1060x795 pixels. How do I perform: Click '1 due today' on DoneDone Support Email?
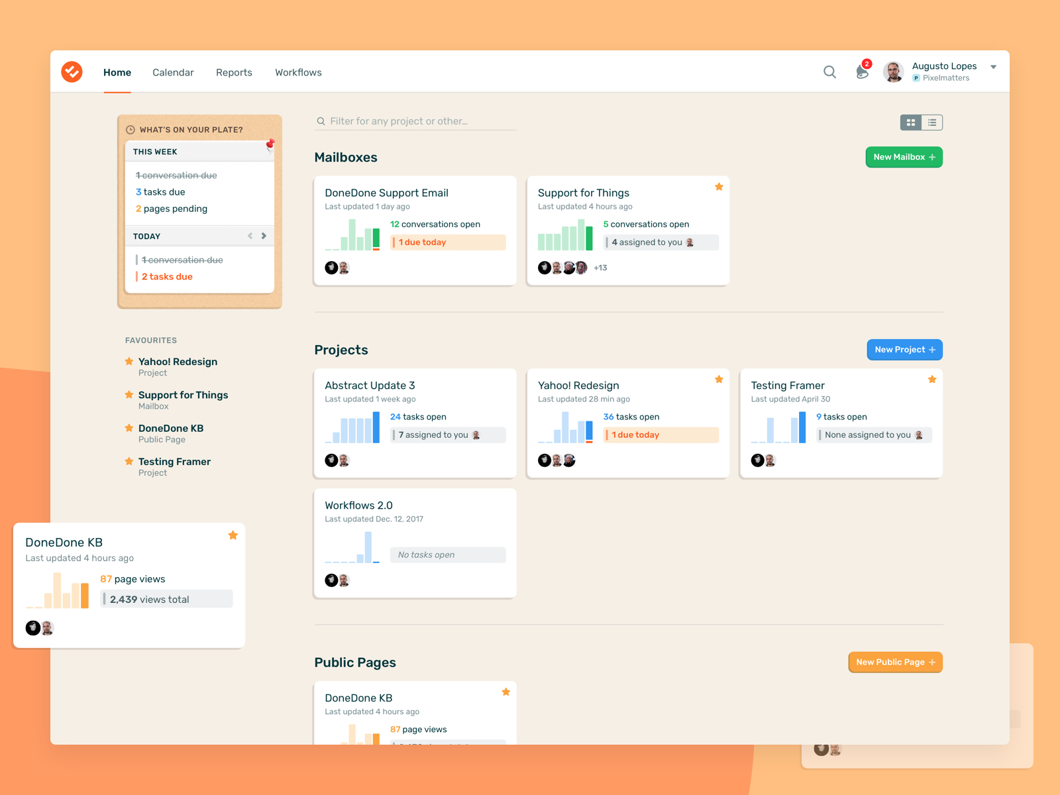coord(448,242)
